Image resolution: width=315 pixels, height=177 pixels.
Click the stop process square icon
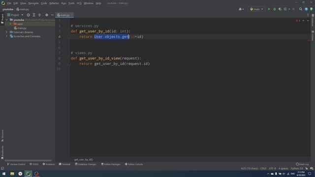(x=293, y=9)
